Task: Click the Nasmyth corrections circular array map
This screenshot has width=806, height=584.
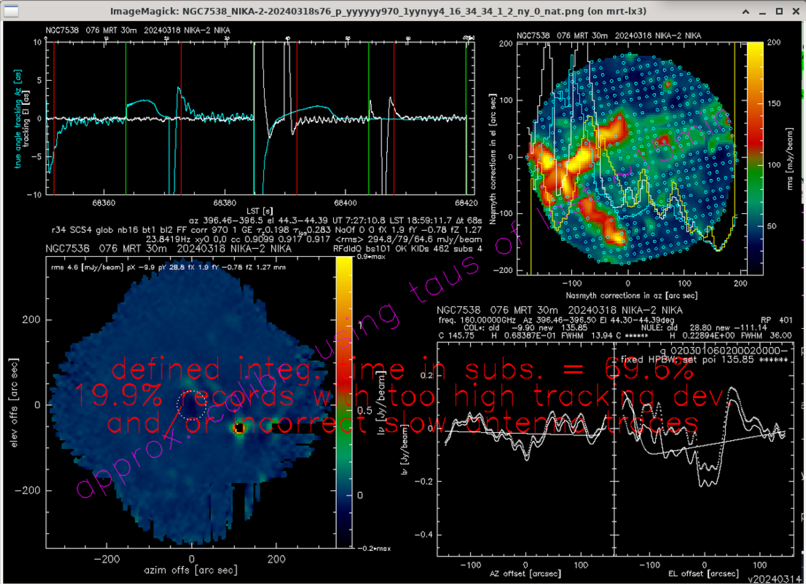Action: coord(631,158)
